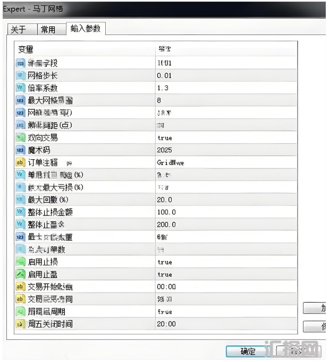
Task: Select the icon next to 双向交易
Action: pos(21,137)
